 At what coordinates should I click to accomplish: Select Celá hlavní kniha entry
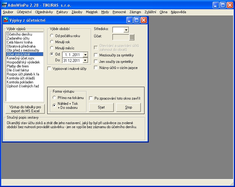(x=25, y=42)
